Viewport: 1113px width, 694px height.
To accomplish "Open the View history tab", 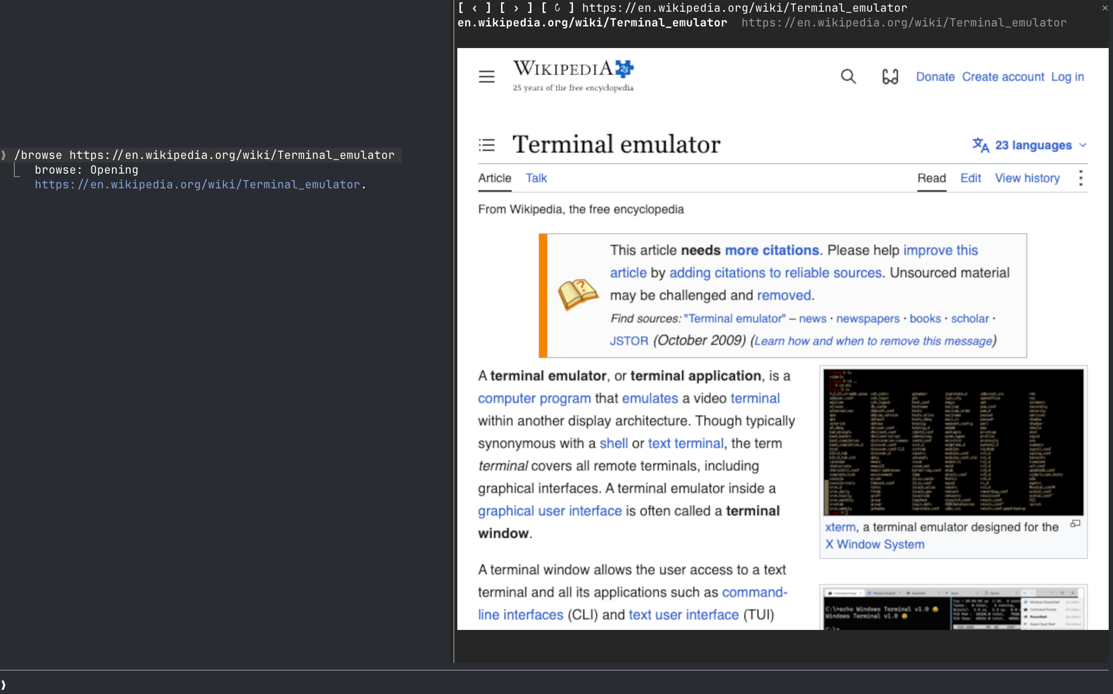I will point(1027,178).
